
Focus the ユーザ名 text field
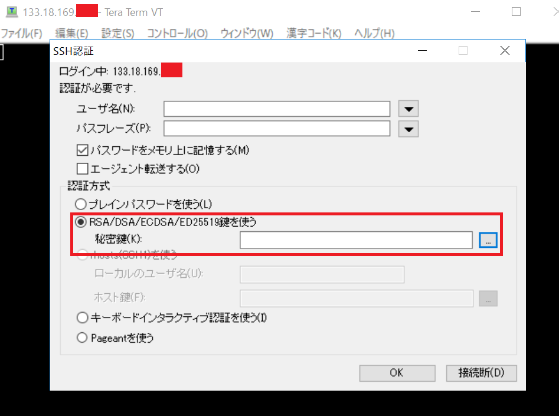(277, 109)
